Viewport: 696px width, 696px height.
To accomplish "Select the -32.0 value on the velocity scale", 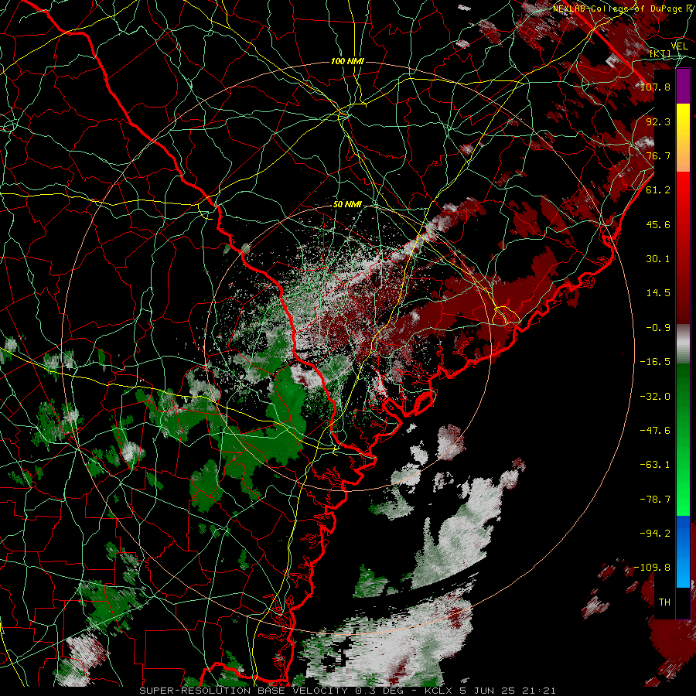I will [x=655, y=396].
